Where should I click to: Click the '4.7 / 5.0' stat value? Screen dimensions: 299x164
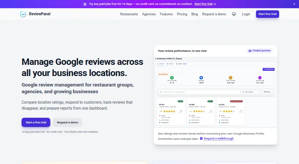pyautogui.click(x=260, y=83)
